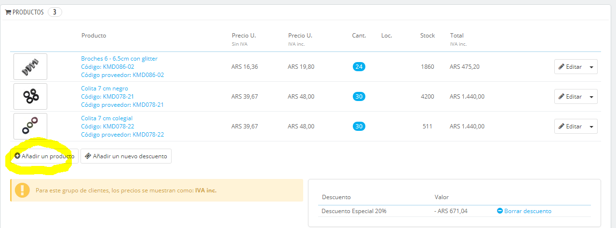Viewport: 616px width, 228px height.
Task: Click the quantity badge showing 24
Action: pyautogui.click(x=359, y=67)
